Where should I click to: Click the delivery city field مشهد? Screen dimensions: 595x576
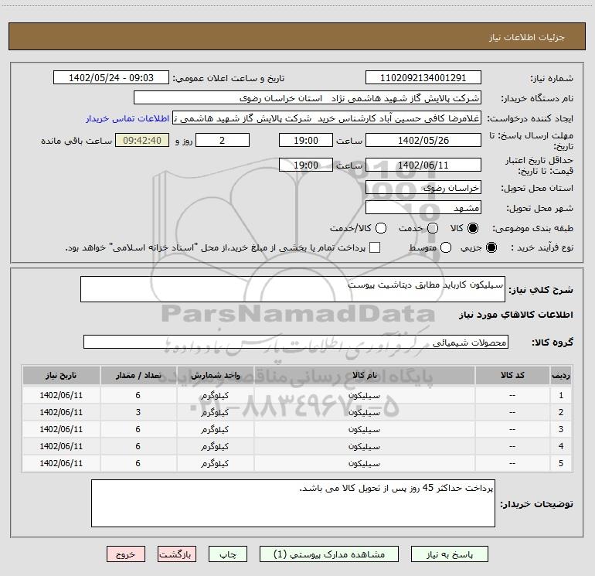[x=423, y=207]
